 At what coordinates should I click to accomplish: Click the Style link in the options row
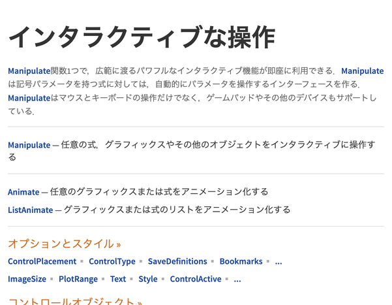[x=148, y=279]
